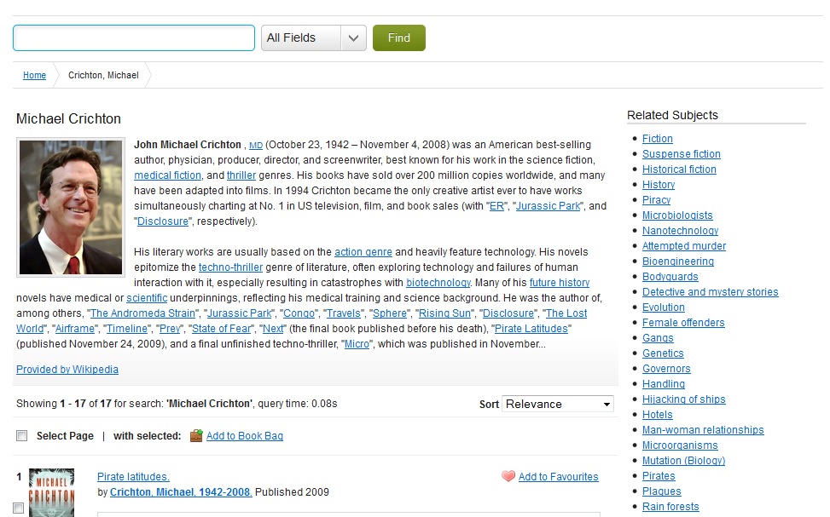Viewport: 830px width, 517px height.
Task: Select the Genetics subject
Action: (x=663, y=353)
